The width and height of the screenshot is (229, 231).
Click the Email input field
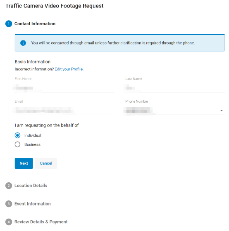(x=64, y=111)
